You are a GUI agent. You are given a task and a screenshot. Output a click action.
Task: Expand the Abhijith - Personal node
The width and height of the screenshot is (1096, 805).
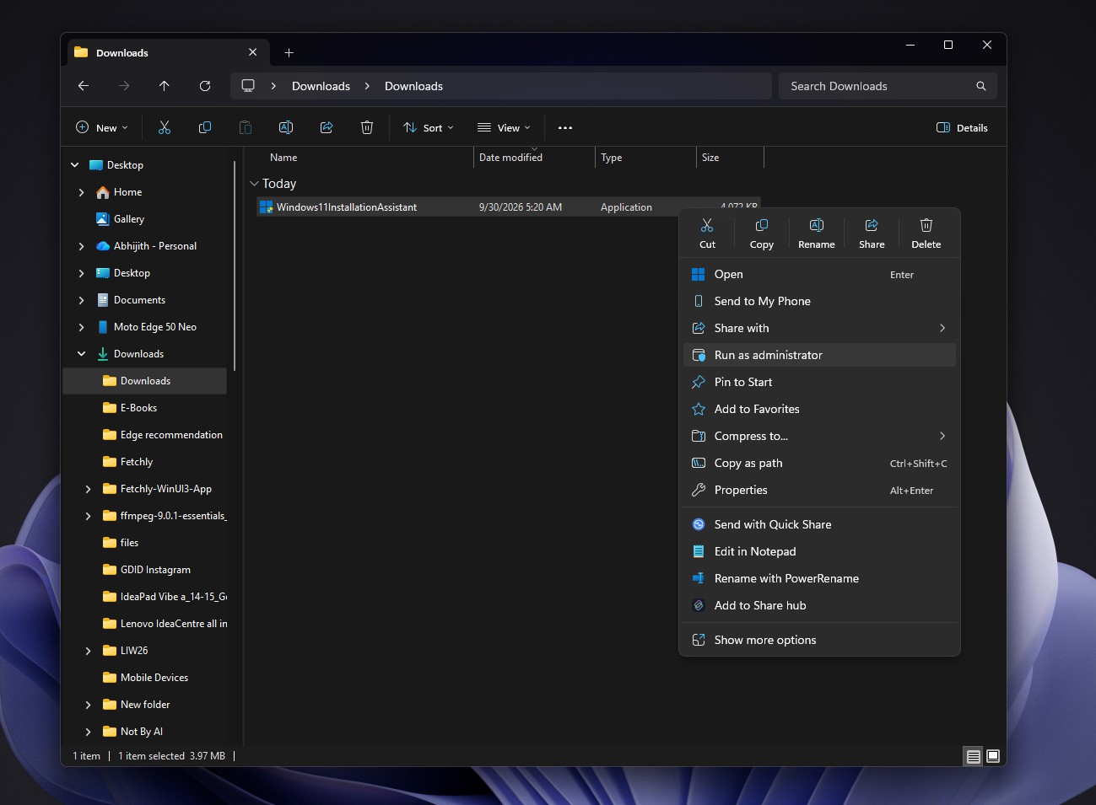(81, 246)
